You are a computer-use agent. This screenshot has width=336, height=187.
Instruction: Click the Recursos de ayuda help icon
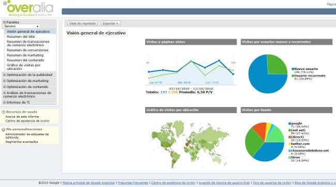coord(4,112)
